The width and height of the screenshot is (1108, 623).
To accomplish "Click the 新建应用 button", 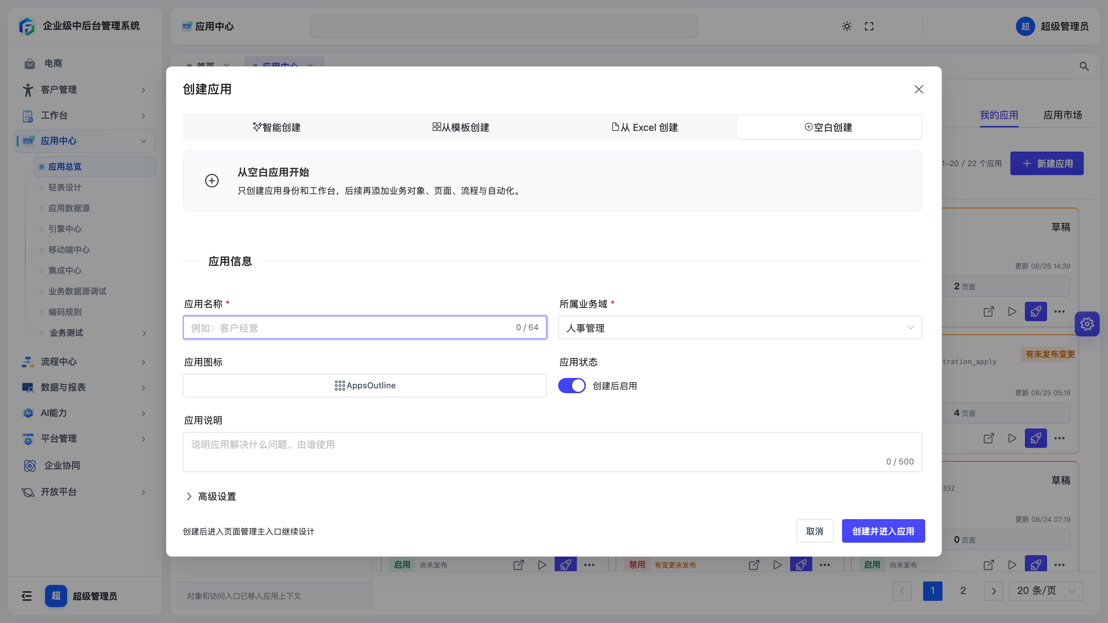I will tap(1046, 163).
